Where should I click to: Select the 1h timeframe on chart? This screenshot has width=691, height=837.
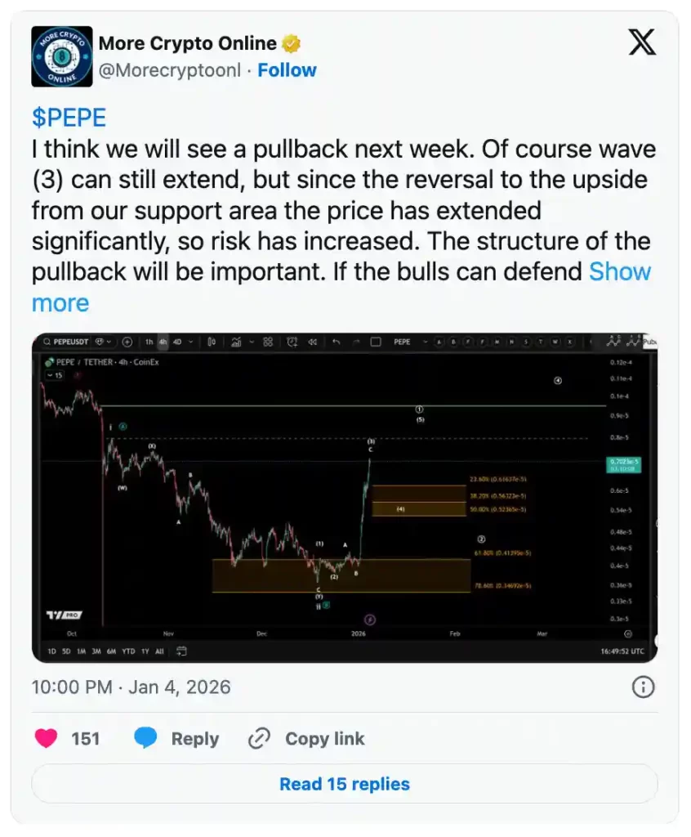pos(149,342)
